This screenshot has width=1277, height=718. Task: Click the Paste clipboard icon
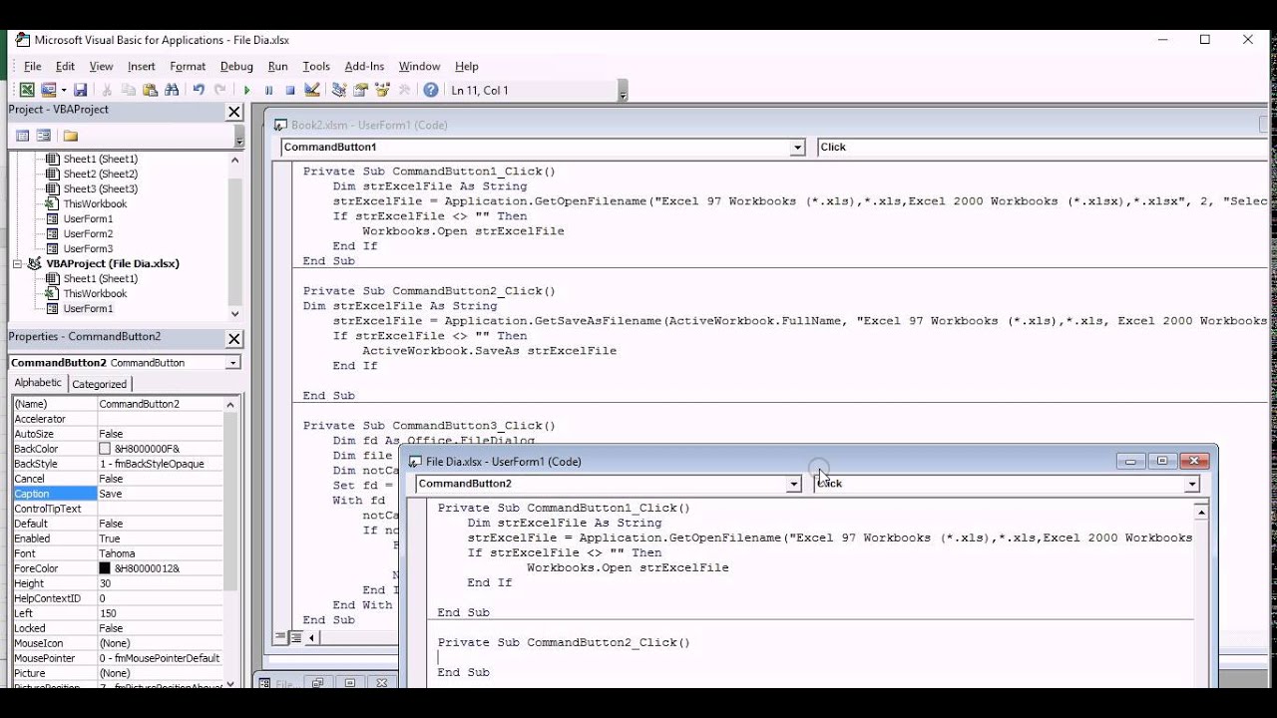(150, 90)
